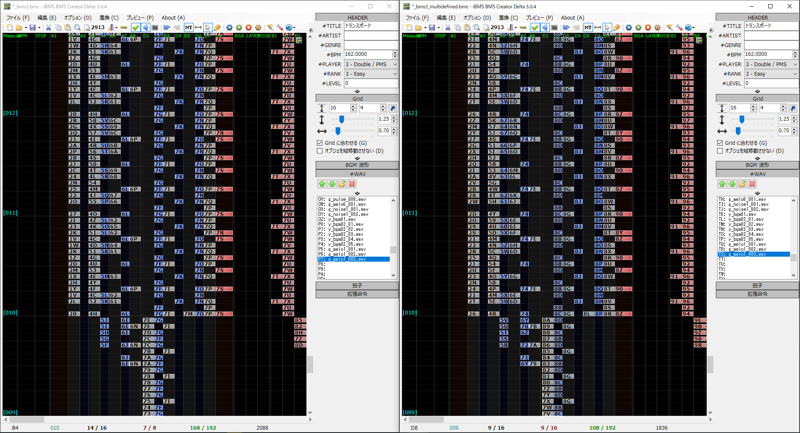Stop playback in _bms3.bms window
The width and height of the screenshot is (800, 433).
click(249, 27)
